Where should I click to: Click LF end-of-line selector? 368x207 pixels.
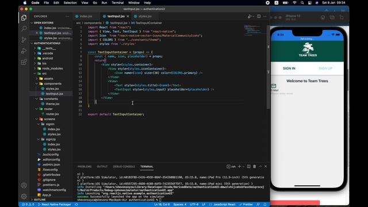click(204, 205)
